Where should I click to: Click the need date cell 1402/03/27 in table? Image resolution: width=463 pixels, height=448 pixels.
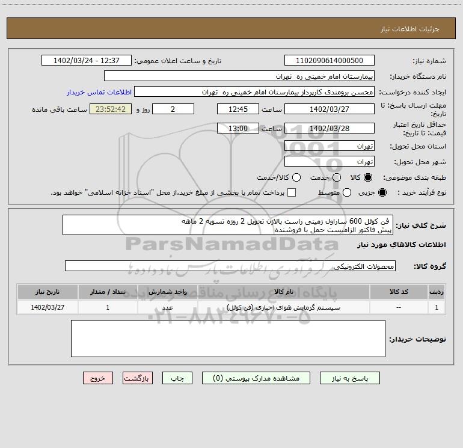(x=48, y=307)
